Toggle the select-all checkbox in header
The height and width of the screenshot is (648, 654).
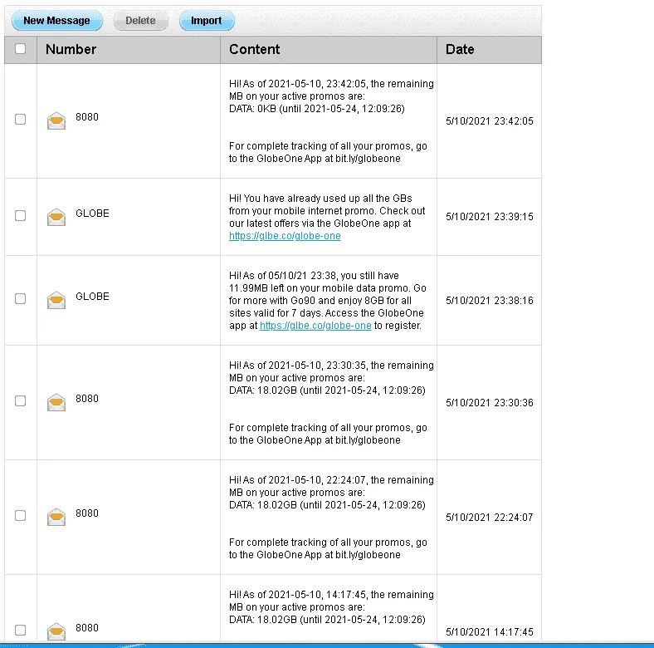[x=20, y=49]
